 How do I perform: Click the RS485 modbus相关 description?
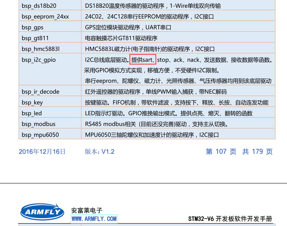click(157, 124)
